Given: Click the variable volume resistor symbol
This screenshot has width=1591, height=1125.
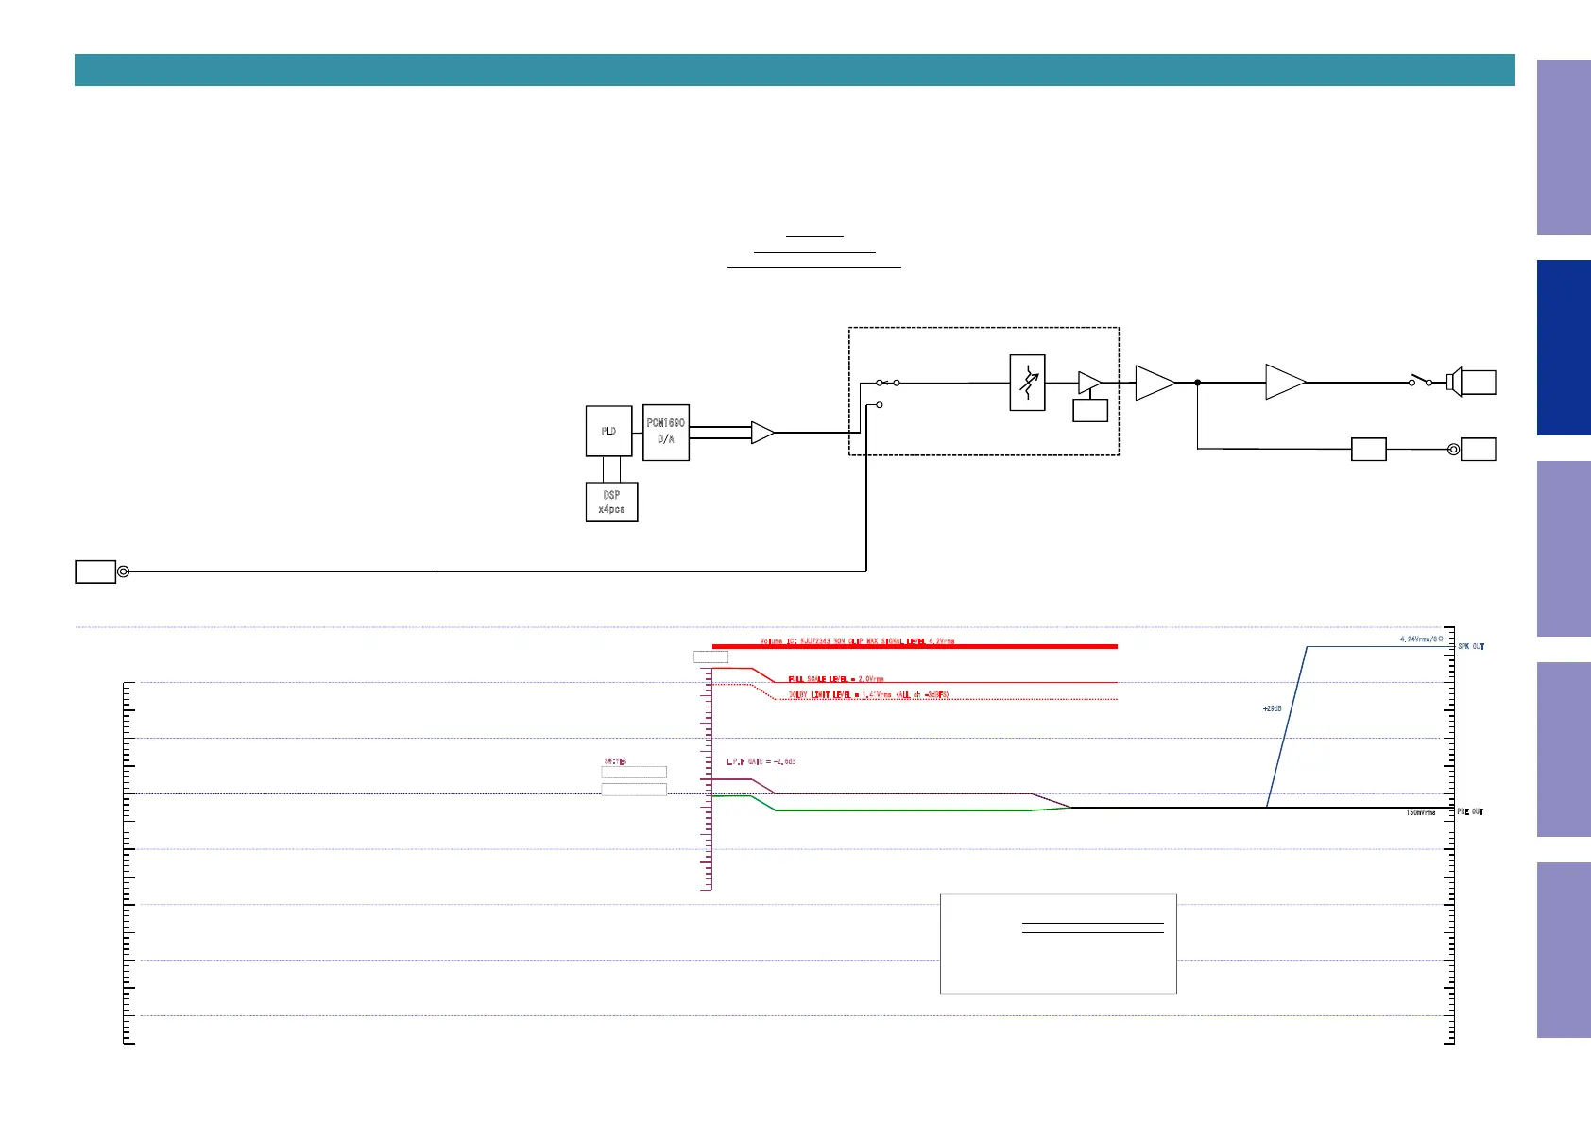Looking at the screenshot, I should [1028, 383].
